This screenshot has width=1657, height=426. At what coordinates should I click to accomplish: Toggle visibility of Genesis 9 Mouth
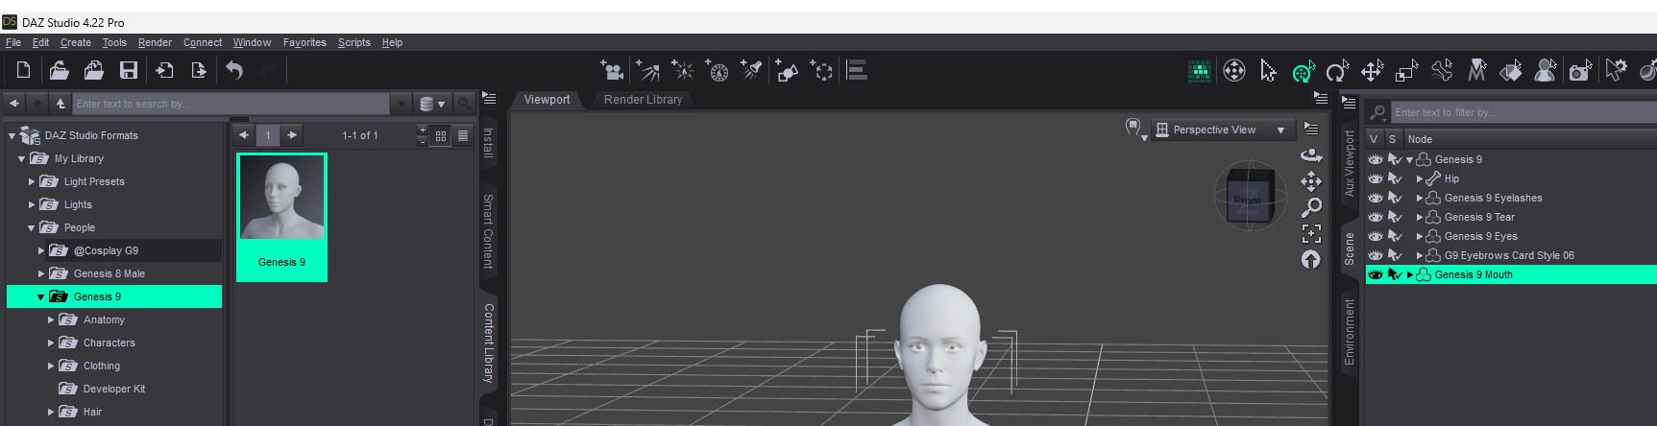(1376, 274)
